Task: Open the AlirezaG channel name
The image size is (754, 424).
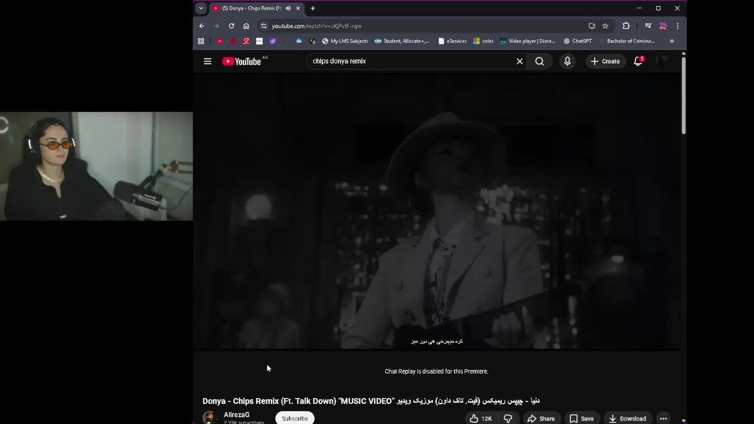Action: click(x=236, y=415)
